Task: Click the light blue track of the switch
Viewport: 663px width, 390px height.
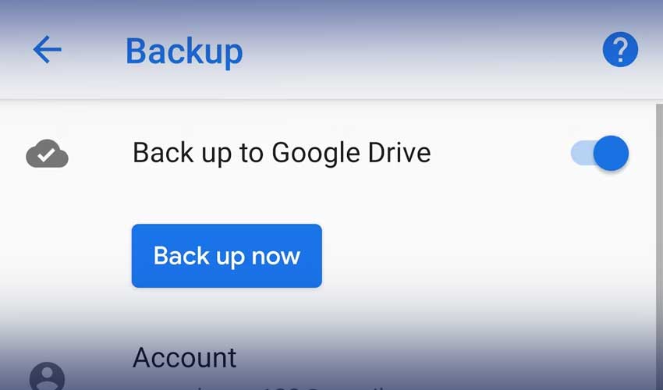Action: coord(582,153)
